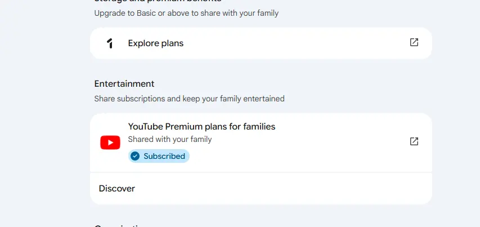
Task: Click the Shared with your family text
Action: 170,139
